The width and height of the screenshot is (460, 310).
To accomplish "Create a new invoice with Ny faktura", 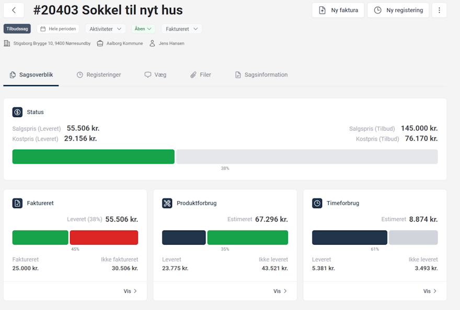I will pos(338,10).
